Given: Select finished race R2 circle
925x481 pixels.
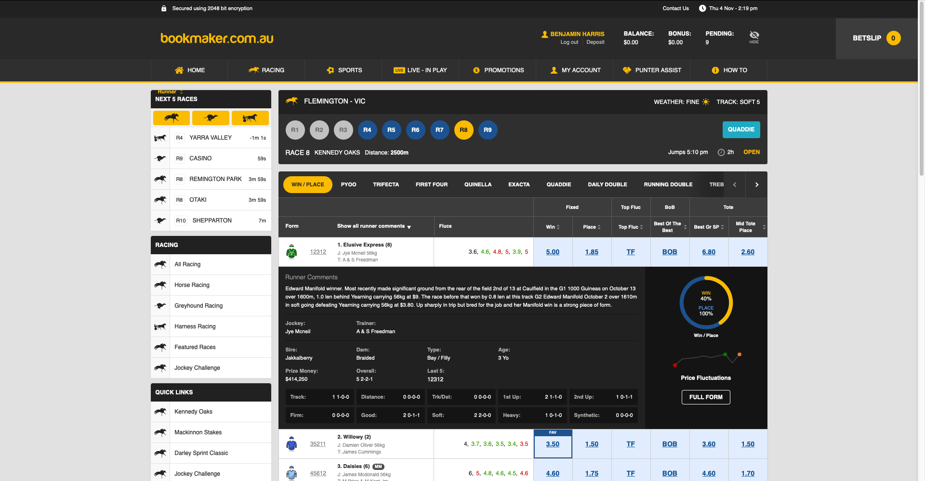Looking at the screenshot, I should pos(319,130).
